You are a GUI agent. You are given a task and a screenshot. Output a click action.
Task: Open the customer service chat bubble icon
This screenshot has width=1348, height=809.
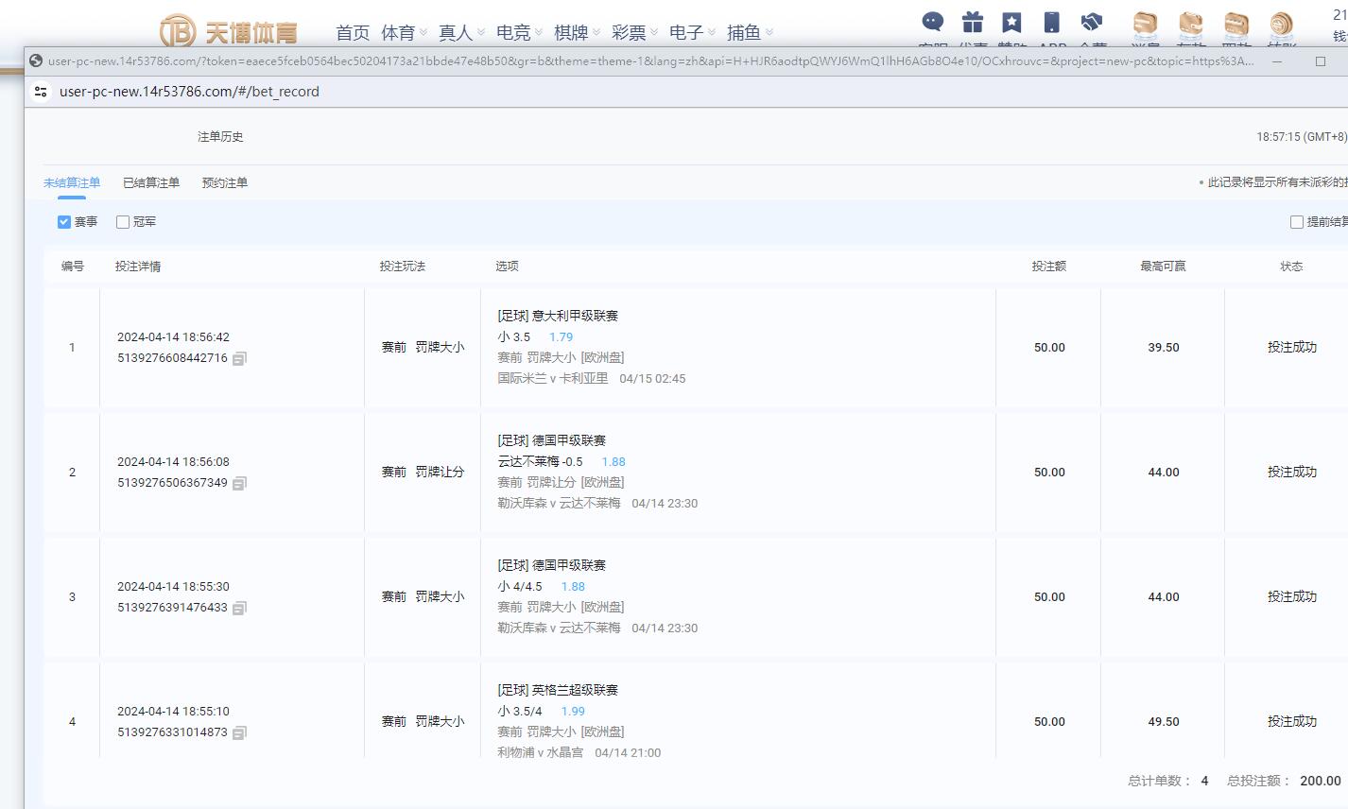click(932, 23)
